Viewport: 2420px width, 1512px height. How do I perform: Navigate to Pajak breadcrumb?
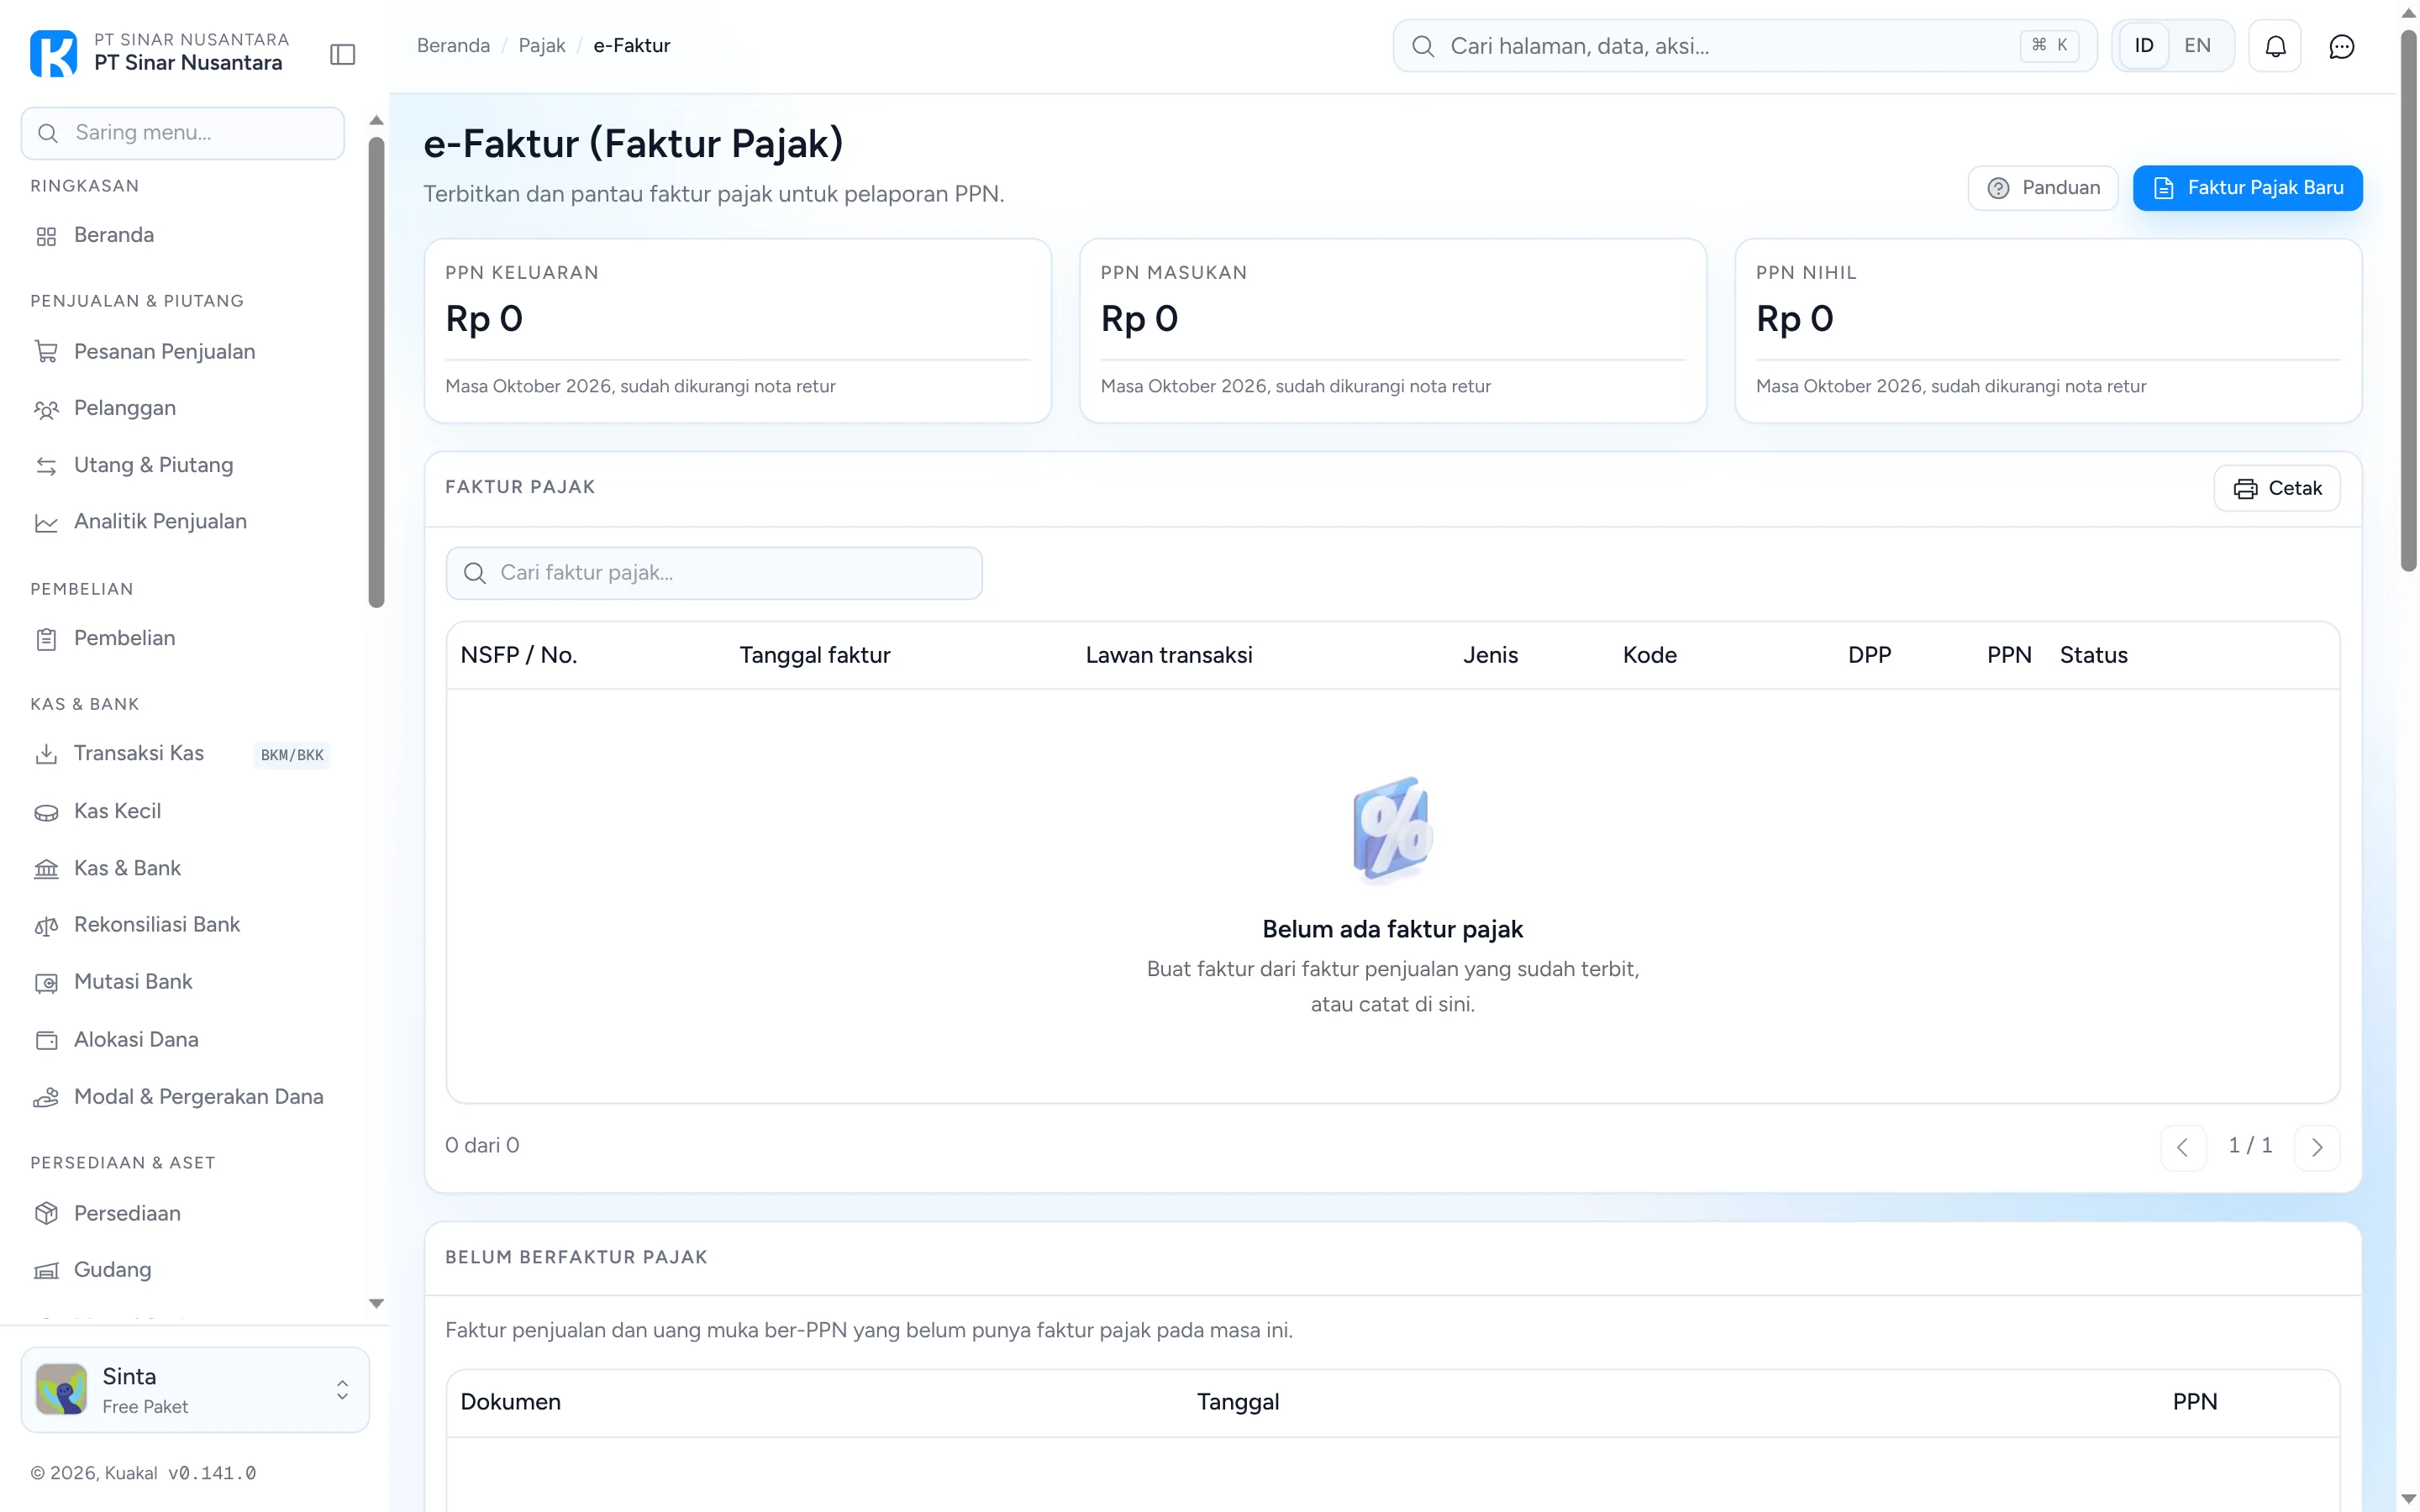[541, 46]
